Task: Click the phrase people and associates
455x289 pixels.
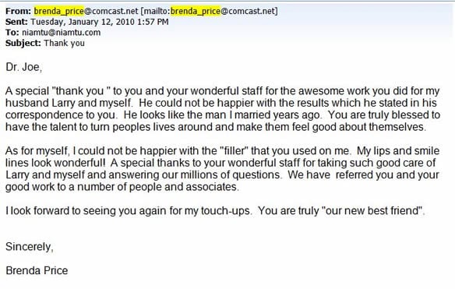Action: 184,187
